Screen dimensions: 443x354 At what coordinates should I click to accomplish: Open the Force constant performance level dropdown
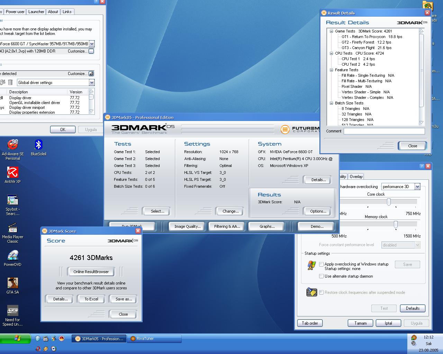417,245
